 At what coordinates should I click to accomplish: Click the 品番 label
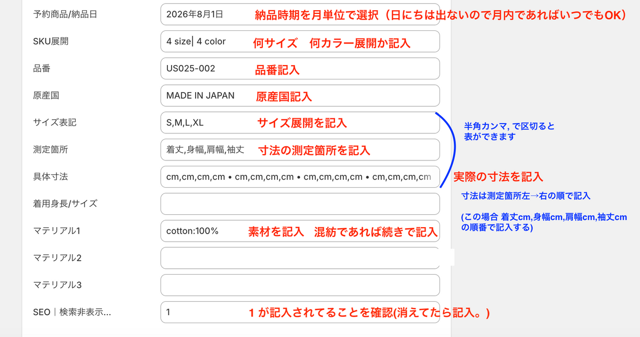tap(42, 69)
